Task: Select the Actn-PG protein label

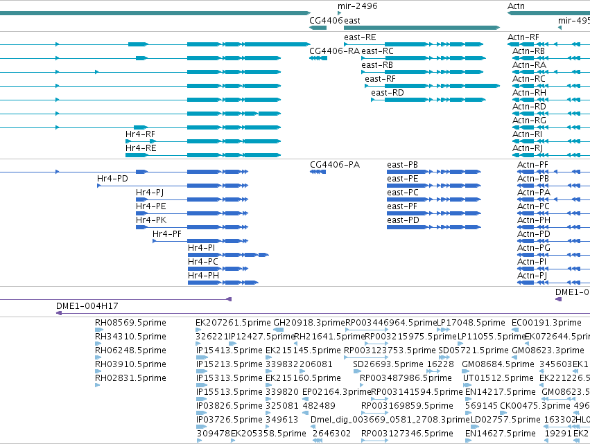Action: (x=534, y=249)
